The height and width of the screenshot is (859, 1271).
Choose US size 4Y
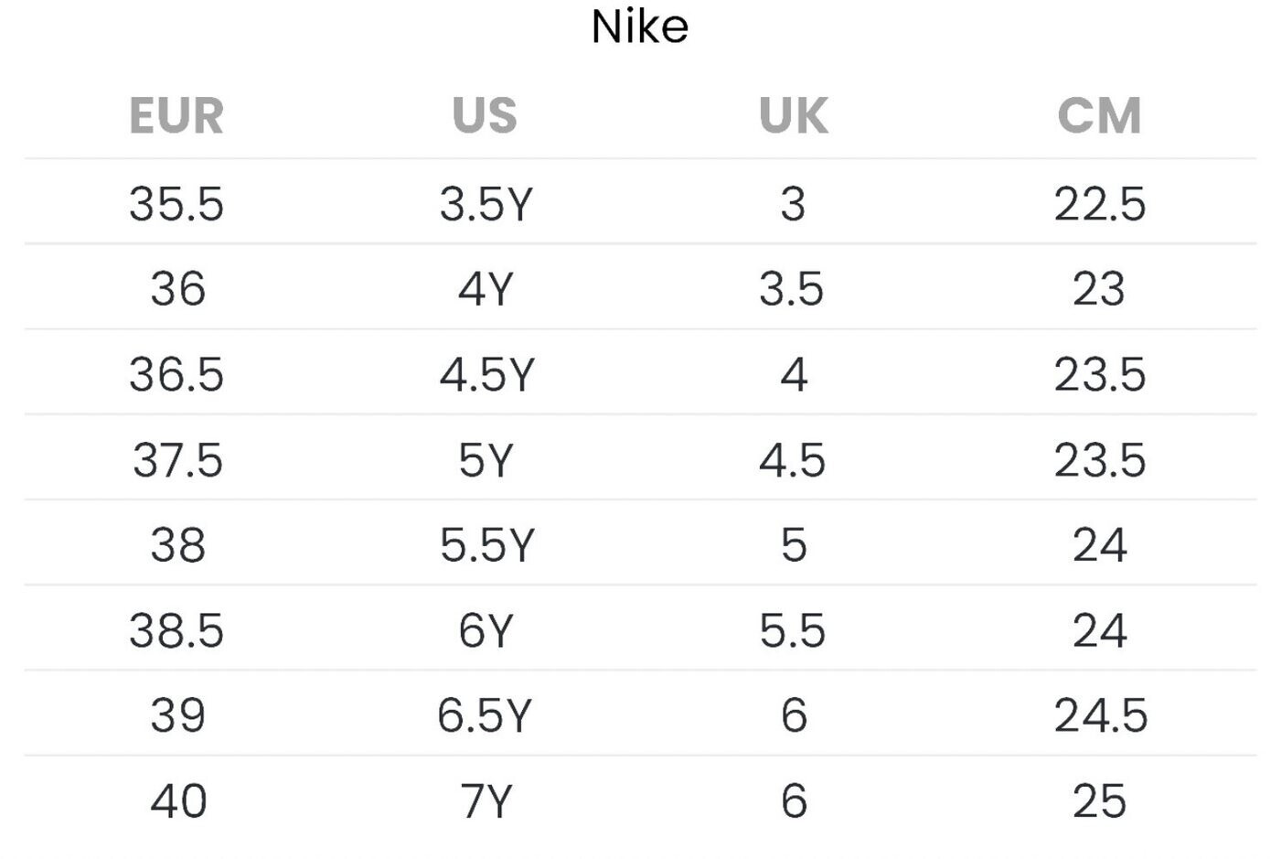coord(486,289)
